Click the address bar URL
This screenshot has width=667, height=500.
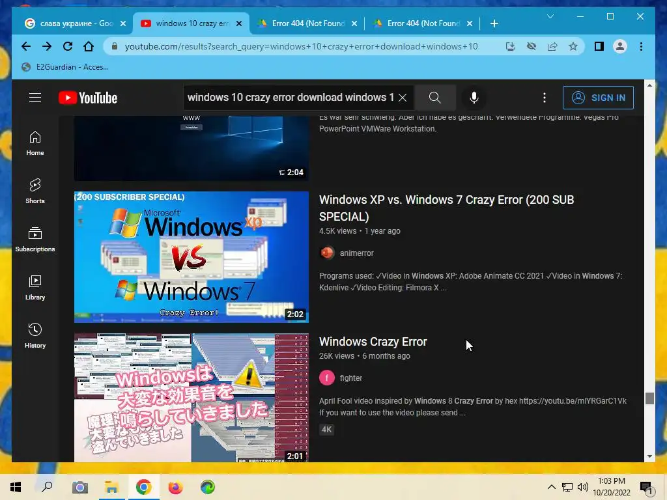[x=301, y=46]
